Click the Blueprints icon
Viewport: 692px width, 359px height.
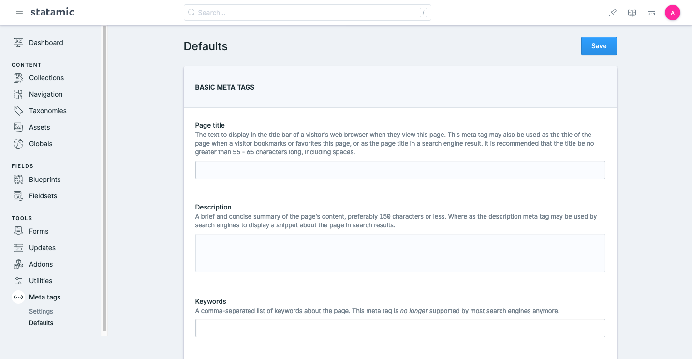[x=18, y=179]
